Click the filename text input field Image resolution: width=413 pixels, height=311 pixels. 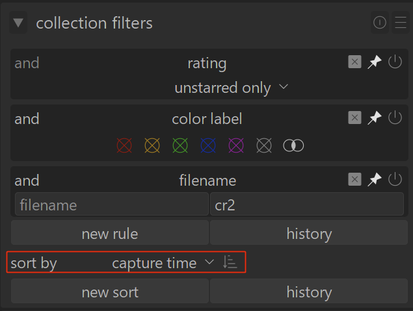pyautogui.click(x=110, y=205)
